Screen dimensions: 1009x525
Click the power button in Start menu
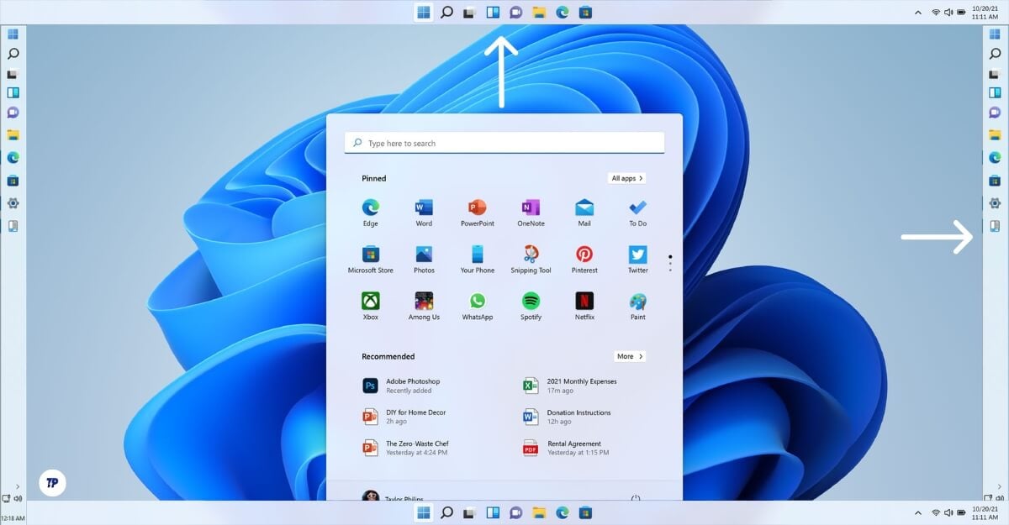pos(636,497)
